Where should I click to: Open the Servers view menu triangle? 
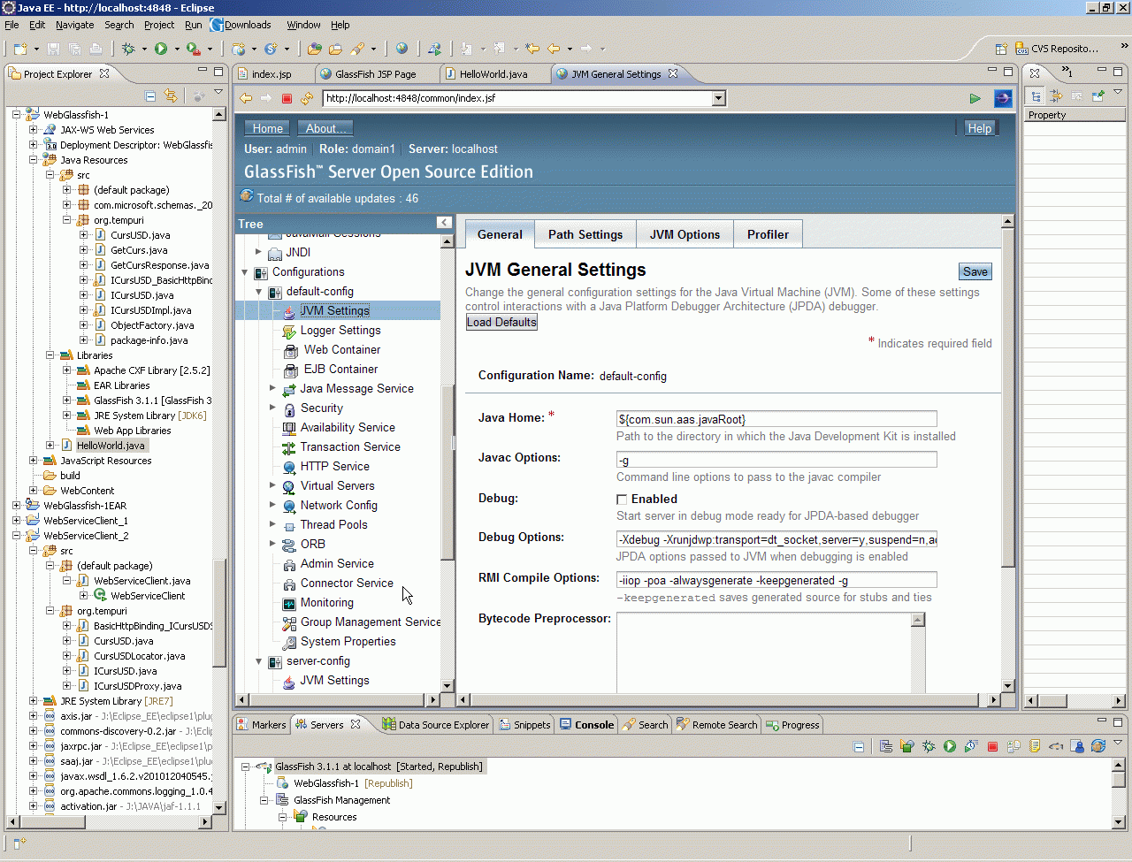tap(1118, 743)
